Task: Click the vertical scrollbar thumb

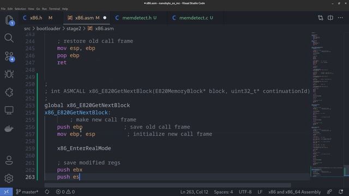Action: pos(346,170)
